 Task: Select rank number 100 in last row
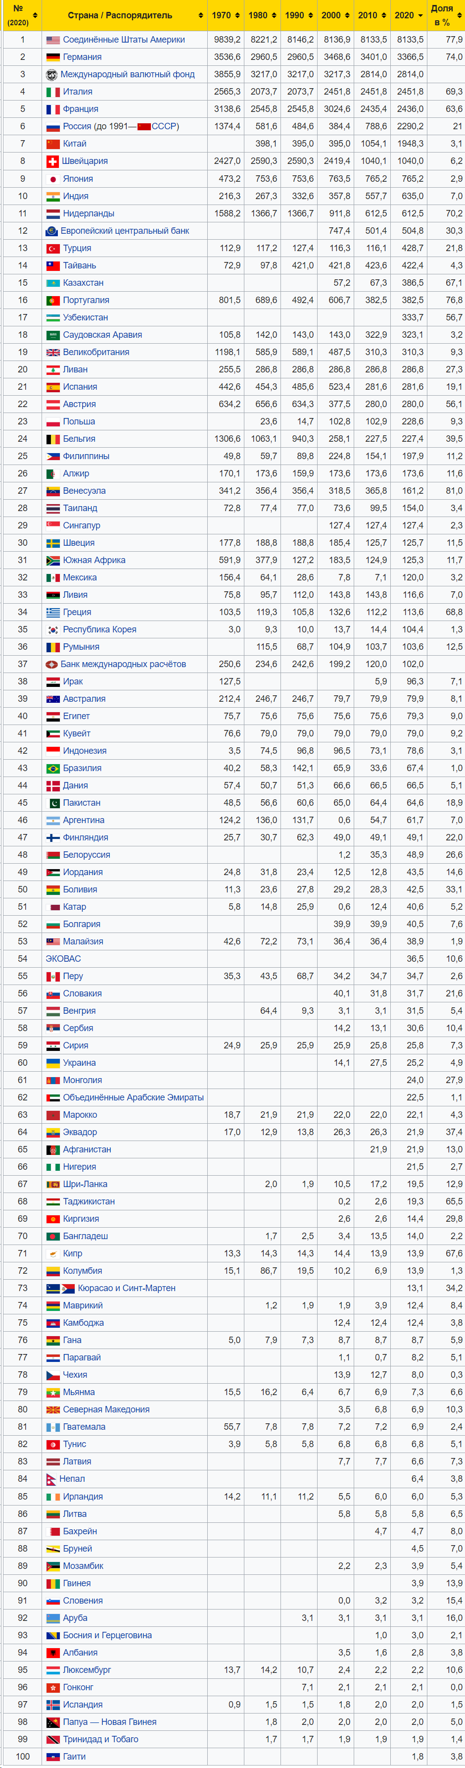[x=23, y=1756]
